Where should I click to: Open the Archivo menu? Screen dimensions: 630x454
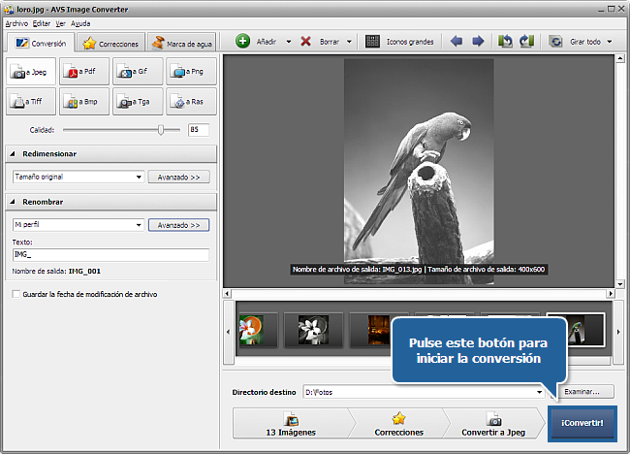tap(16, 22)
